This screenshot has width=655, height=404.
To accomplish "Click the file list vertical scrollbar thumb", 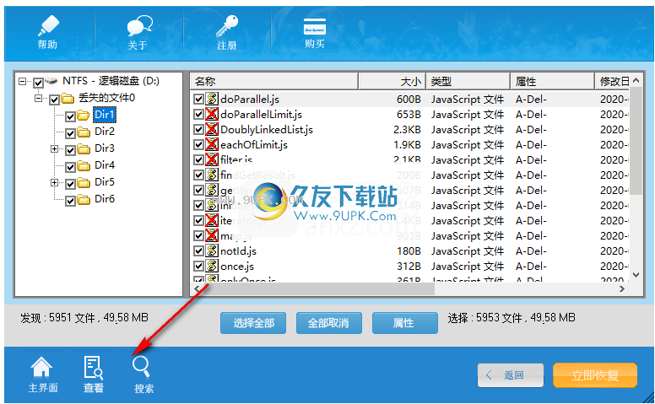I will 636,141.
